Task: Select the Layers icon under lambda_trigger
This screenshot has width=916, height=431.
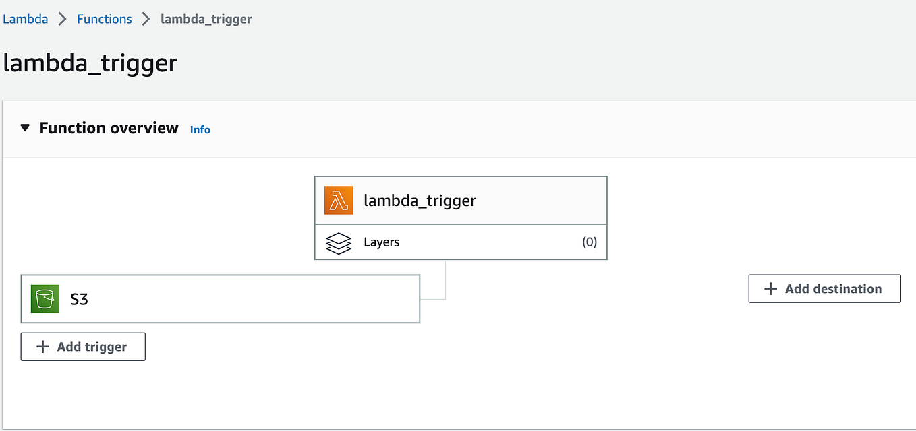Action: point(338,242)
